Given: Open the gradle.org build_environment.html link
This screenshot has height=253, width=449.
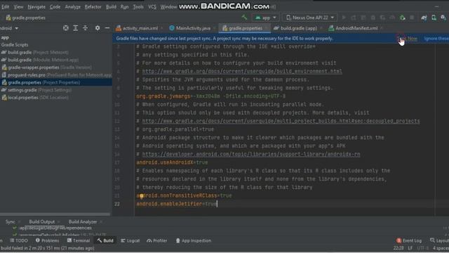Looking at the screenshot, I should click(x=242, y=71).
